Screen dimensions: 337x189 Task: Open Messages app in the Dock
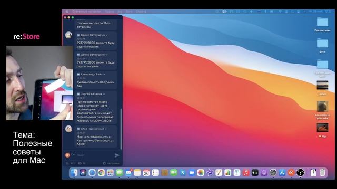point(120,173)
